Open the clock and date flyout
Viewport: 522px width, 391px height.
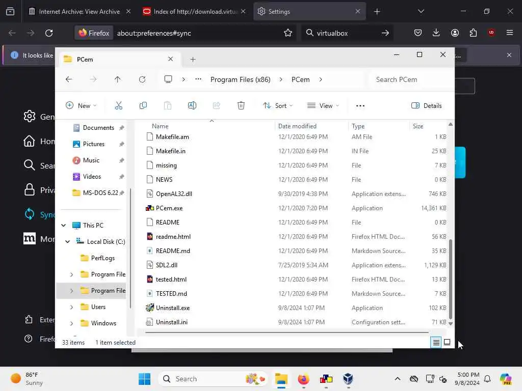click(x=468, y=379)
